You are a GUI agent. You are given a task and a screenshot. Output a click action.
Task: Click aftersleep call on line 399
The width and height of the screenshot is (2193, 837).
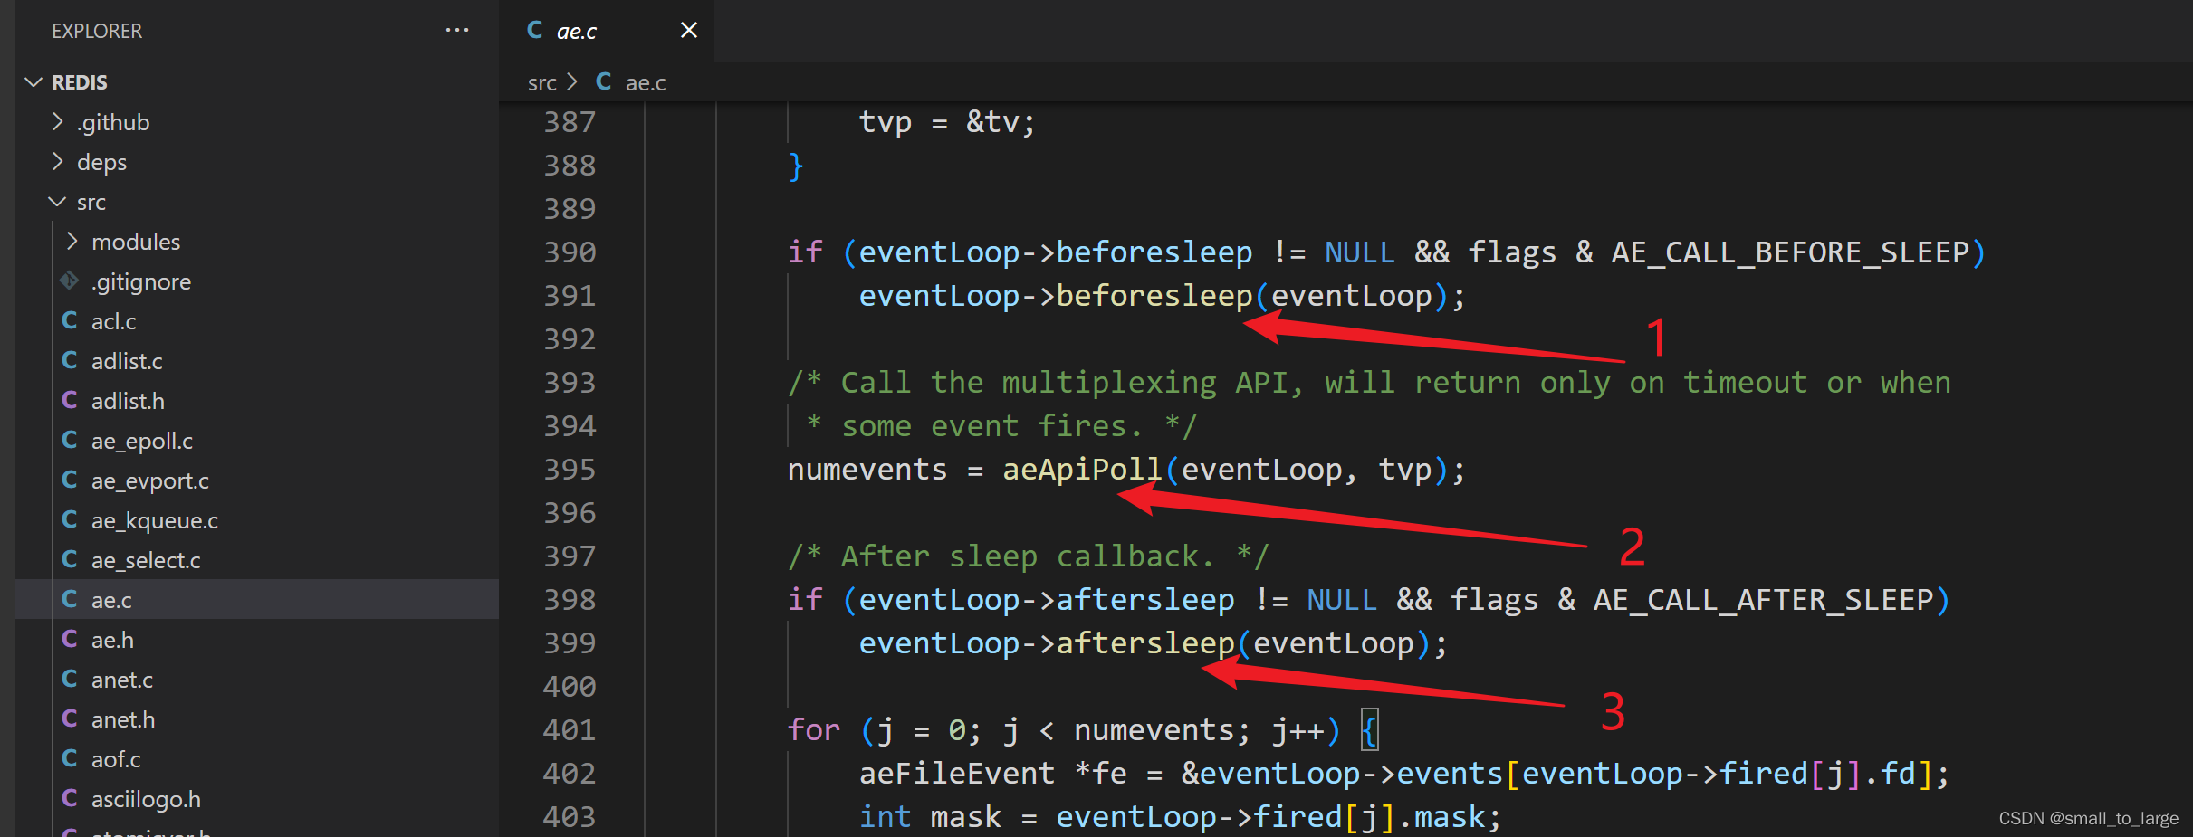click(x=1145, y=642)
